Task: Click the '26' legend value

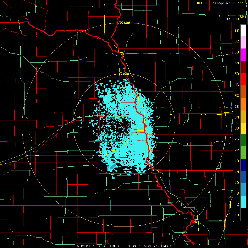Action: [x=237, y=139]
